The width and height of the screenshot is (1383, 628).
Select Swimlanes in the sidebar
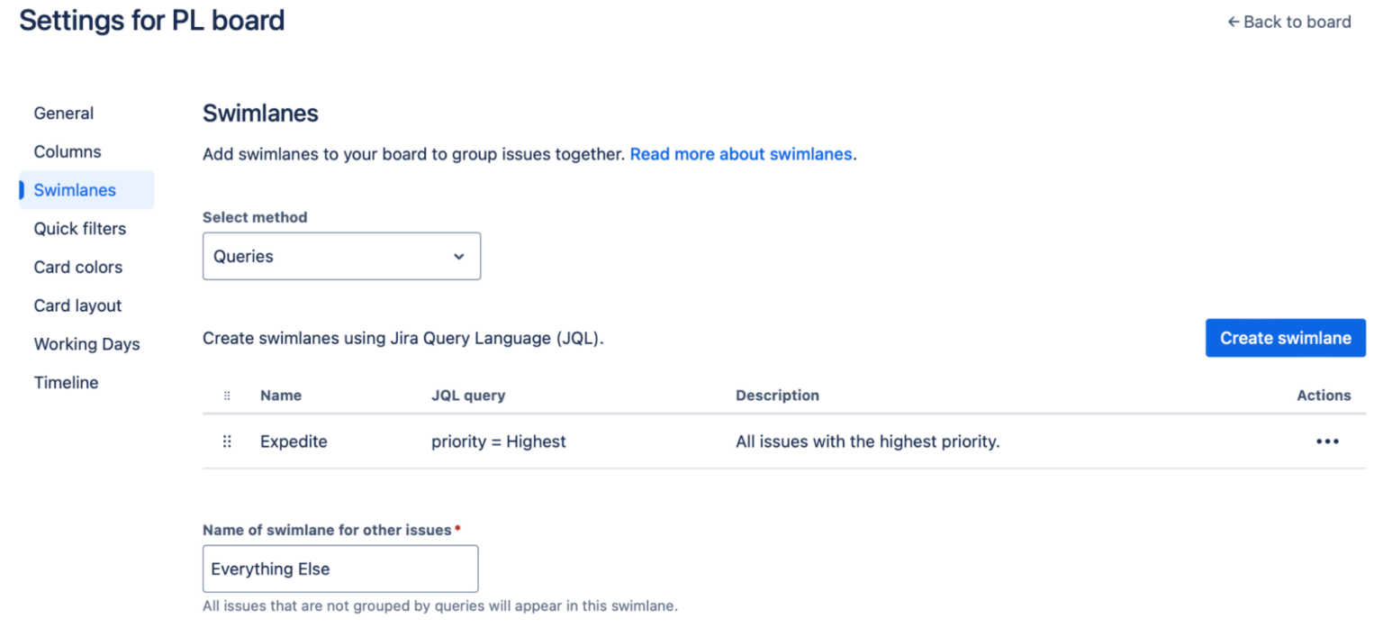pos(75,190)
